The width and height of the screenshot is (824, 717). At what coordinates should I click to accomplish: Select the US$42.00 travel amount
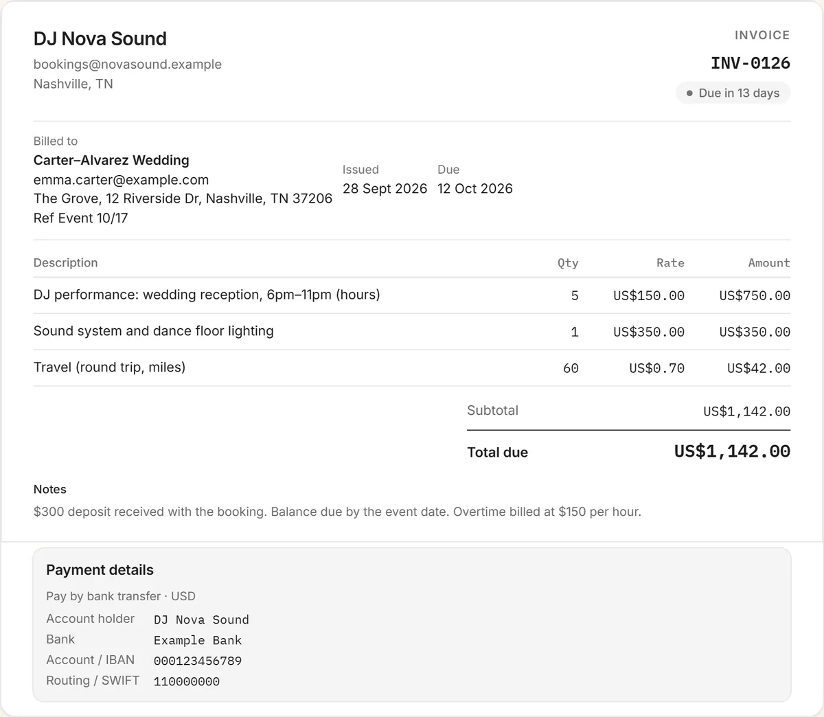(759, 369)
